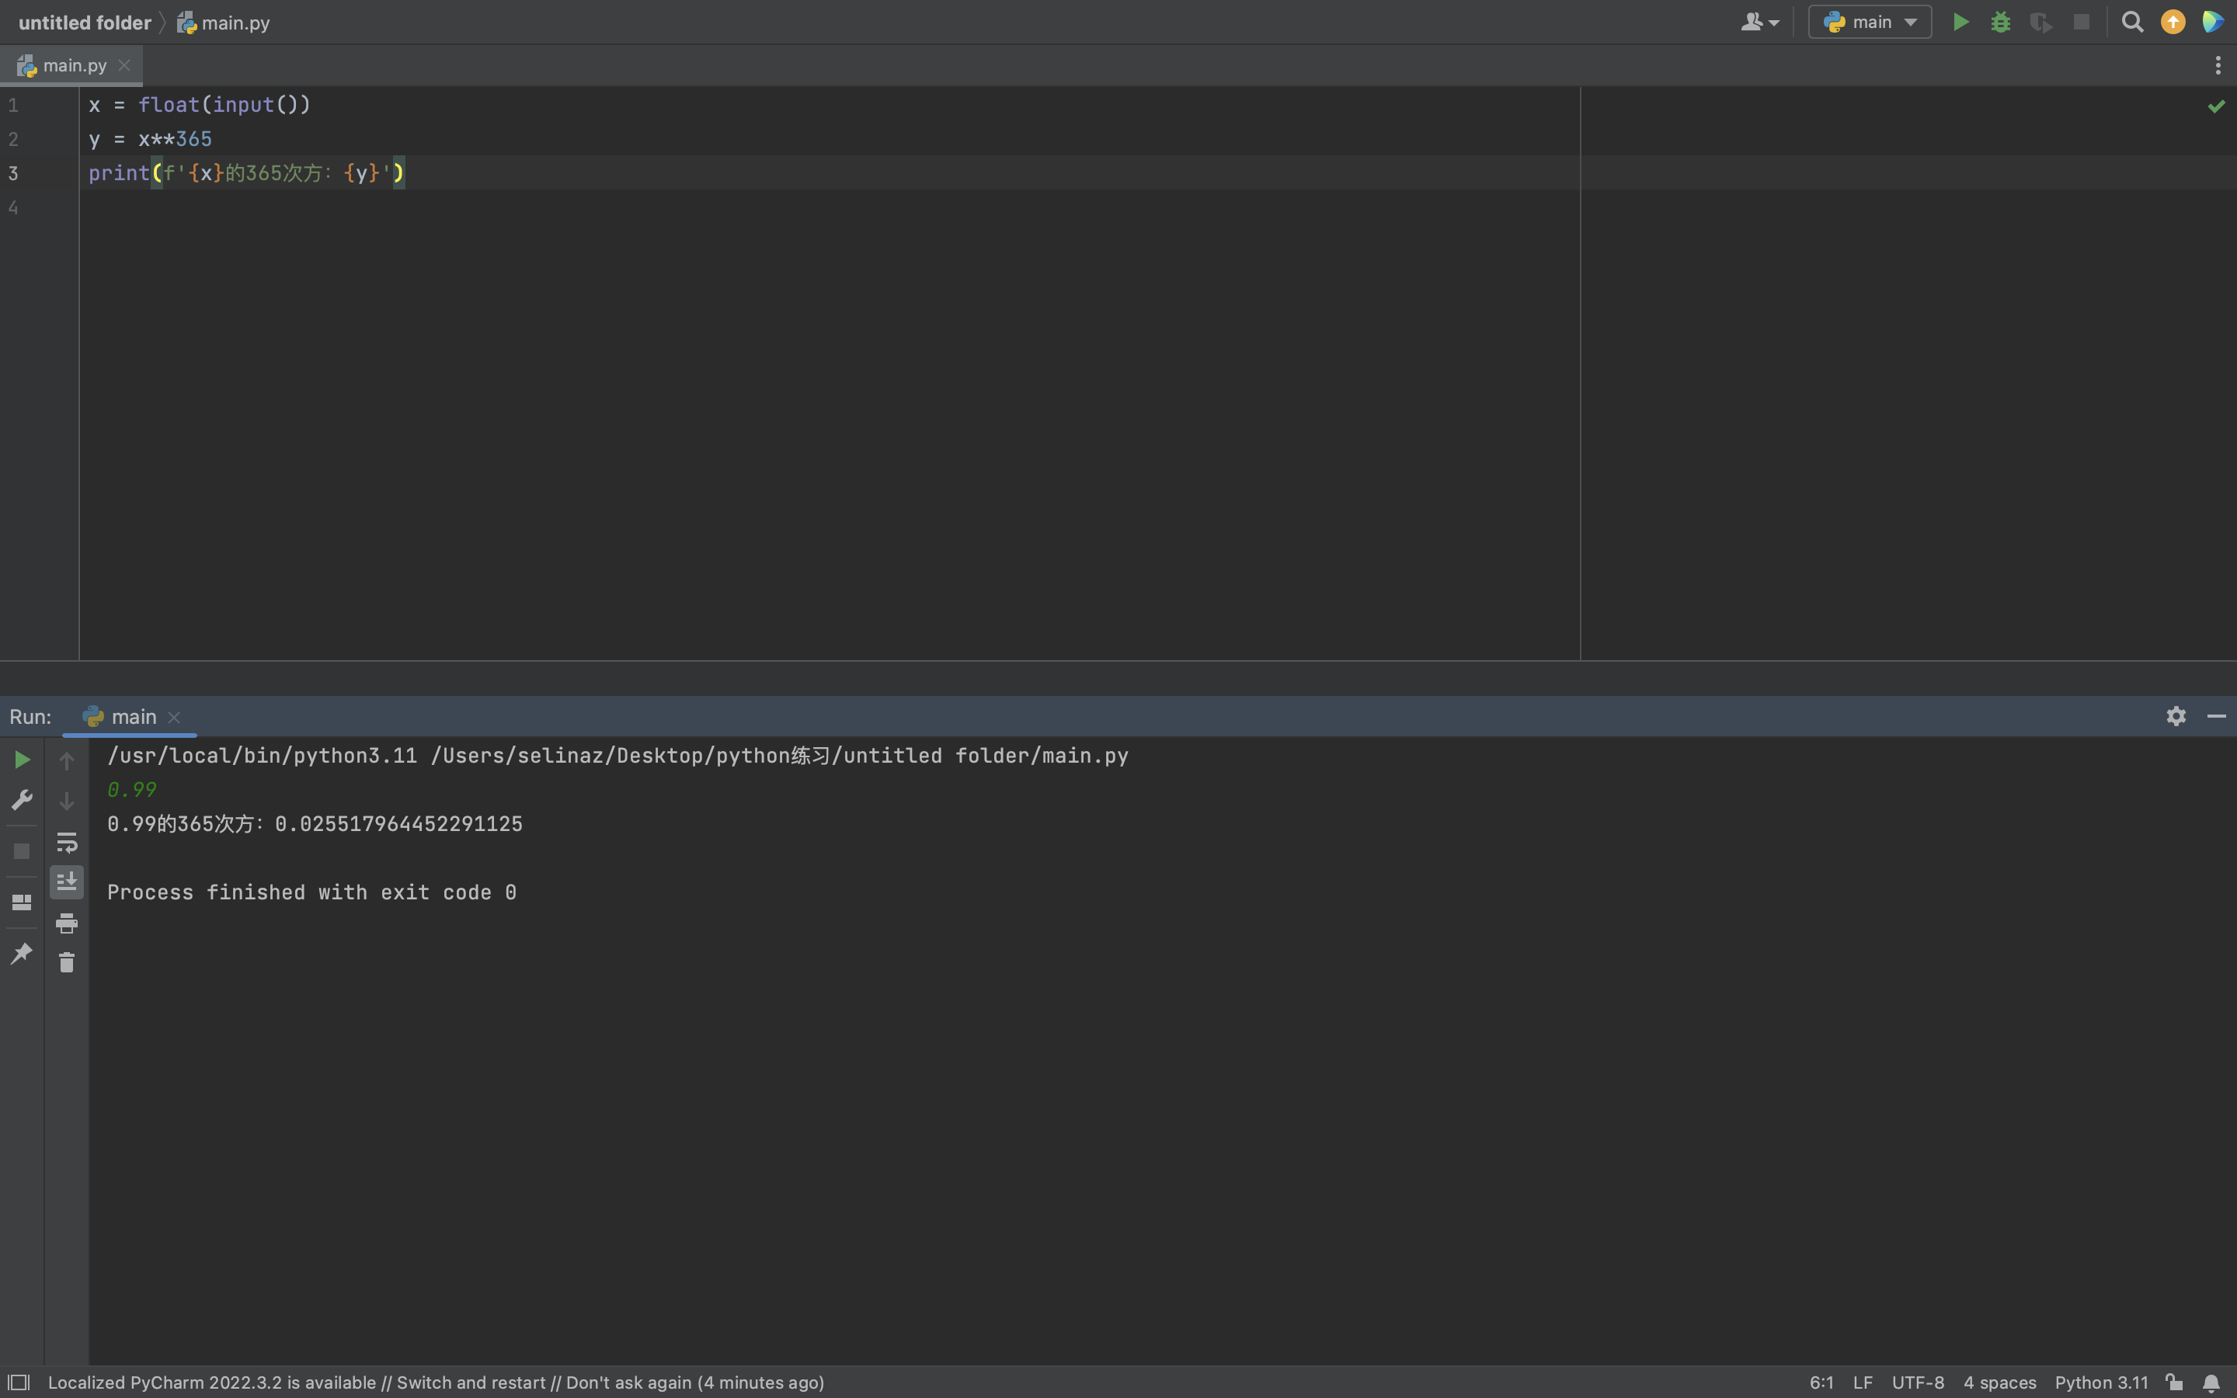Select the main.py editor tab

pos(74,66)
